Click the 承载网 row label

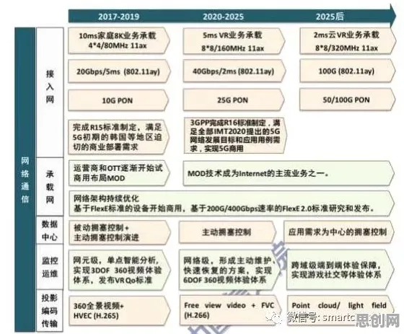(50, 187)
